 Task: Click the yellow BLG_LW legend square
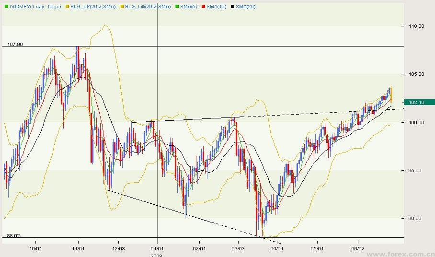122,6
